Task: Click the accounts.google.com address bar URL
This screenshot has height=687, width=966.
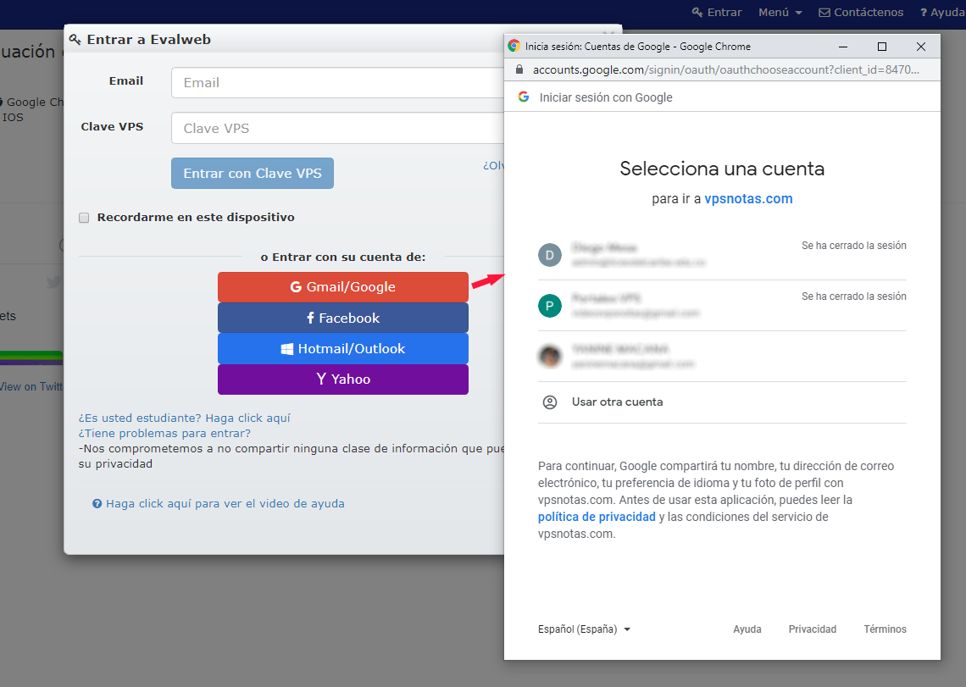Action: [x=725, y=69]
